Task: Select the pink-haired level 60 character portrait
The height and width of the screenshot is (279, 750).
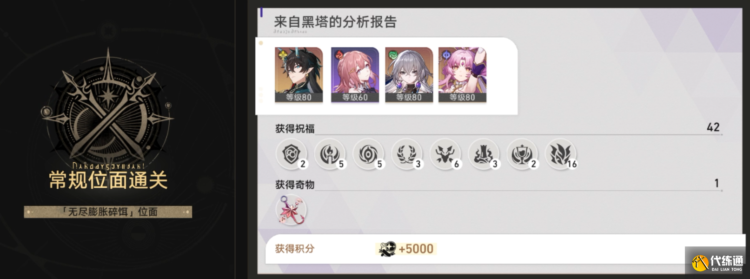Action: tap(355, 74)
